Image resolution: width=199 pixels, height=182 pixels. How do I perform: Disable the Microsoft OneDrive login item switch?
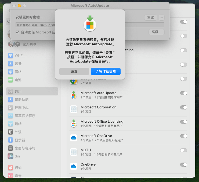click(184, 136)
